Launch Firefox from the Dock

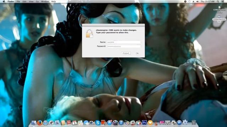tap(39, 123)
